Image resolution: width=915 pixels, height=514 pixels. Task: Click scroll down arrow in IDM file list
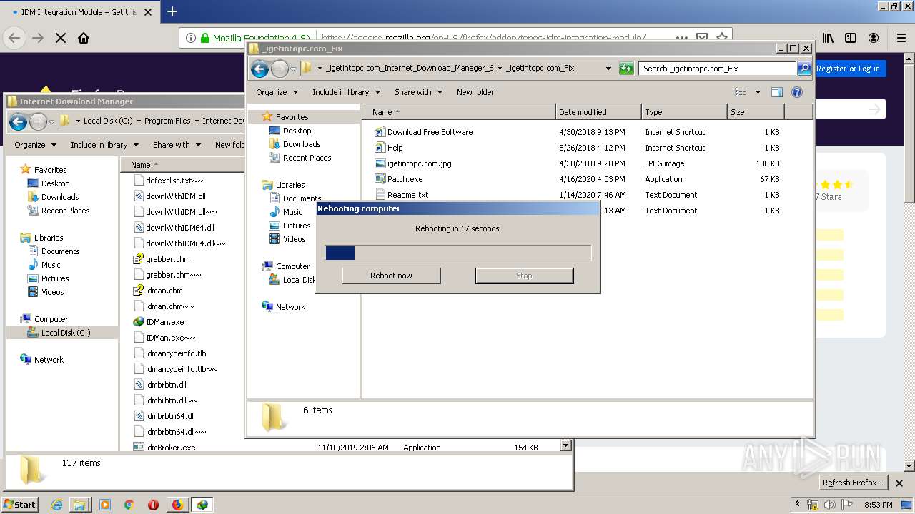click(566, 446)
